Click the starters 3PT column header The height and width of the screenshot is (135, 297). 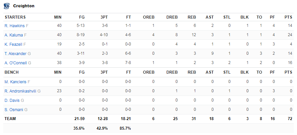[x=104, y=17]
